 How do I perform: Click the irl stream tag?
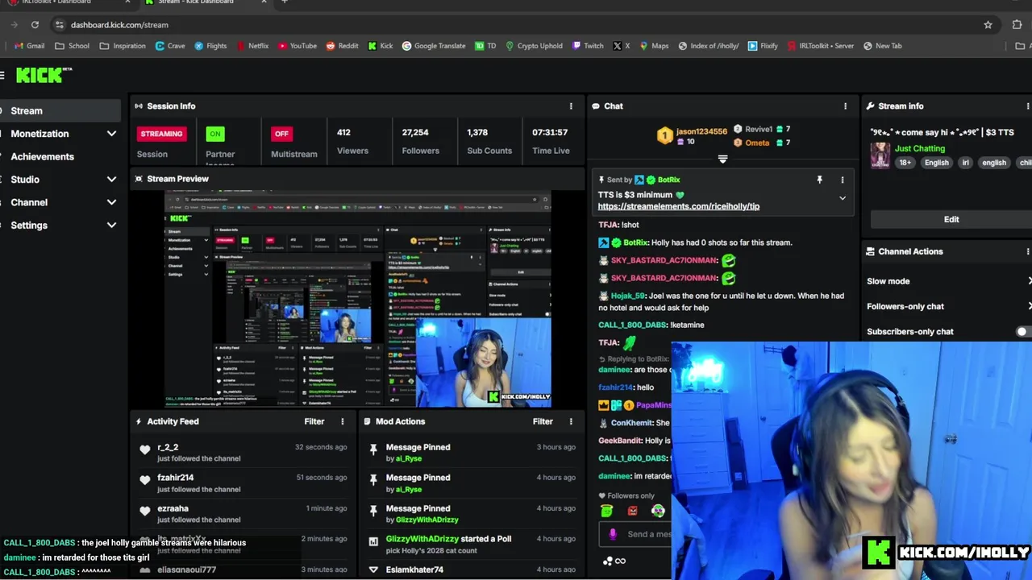tap(965, 163)
